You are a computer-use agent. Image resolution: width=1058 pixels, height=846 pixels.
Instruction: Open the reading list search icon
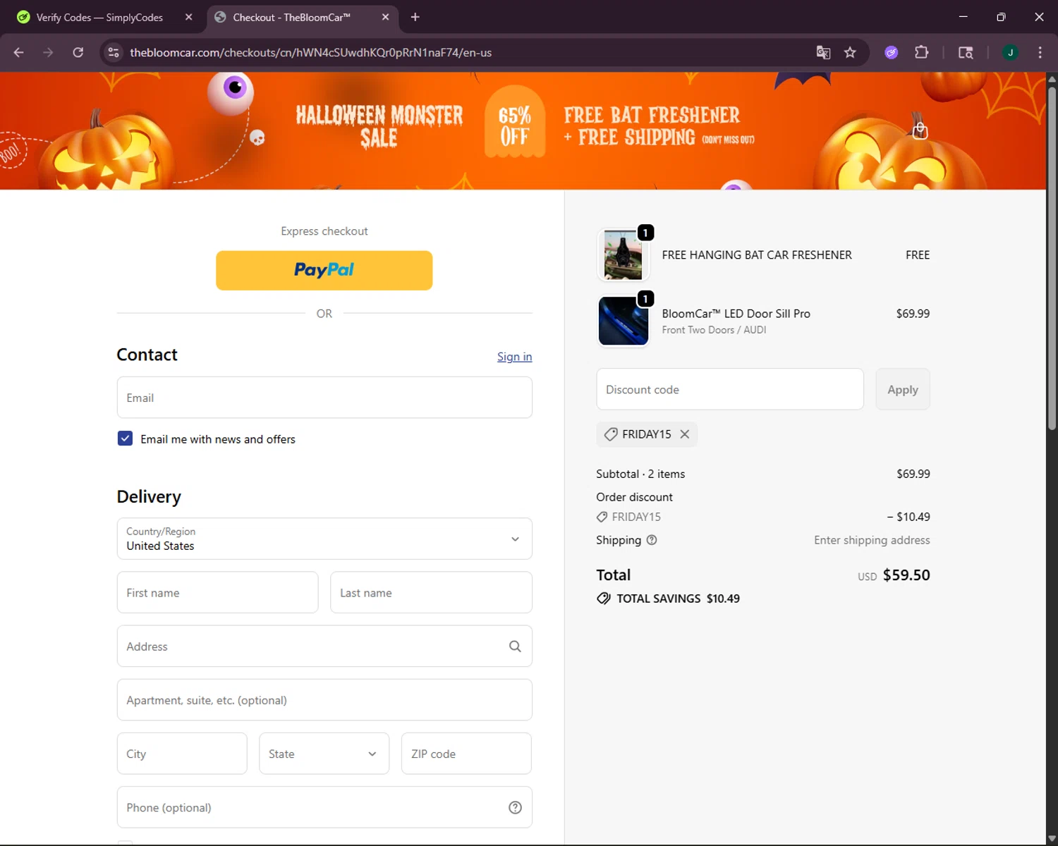(x=966, y=53)
